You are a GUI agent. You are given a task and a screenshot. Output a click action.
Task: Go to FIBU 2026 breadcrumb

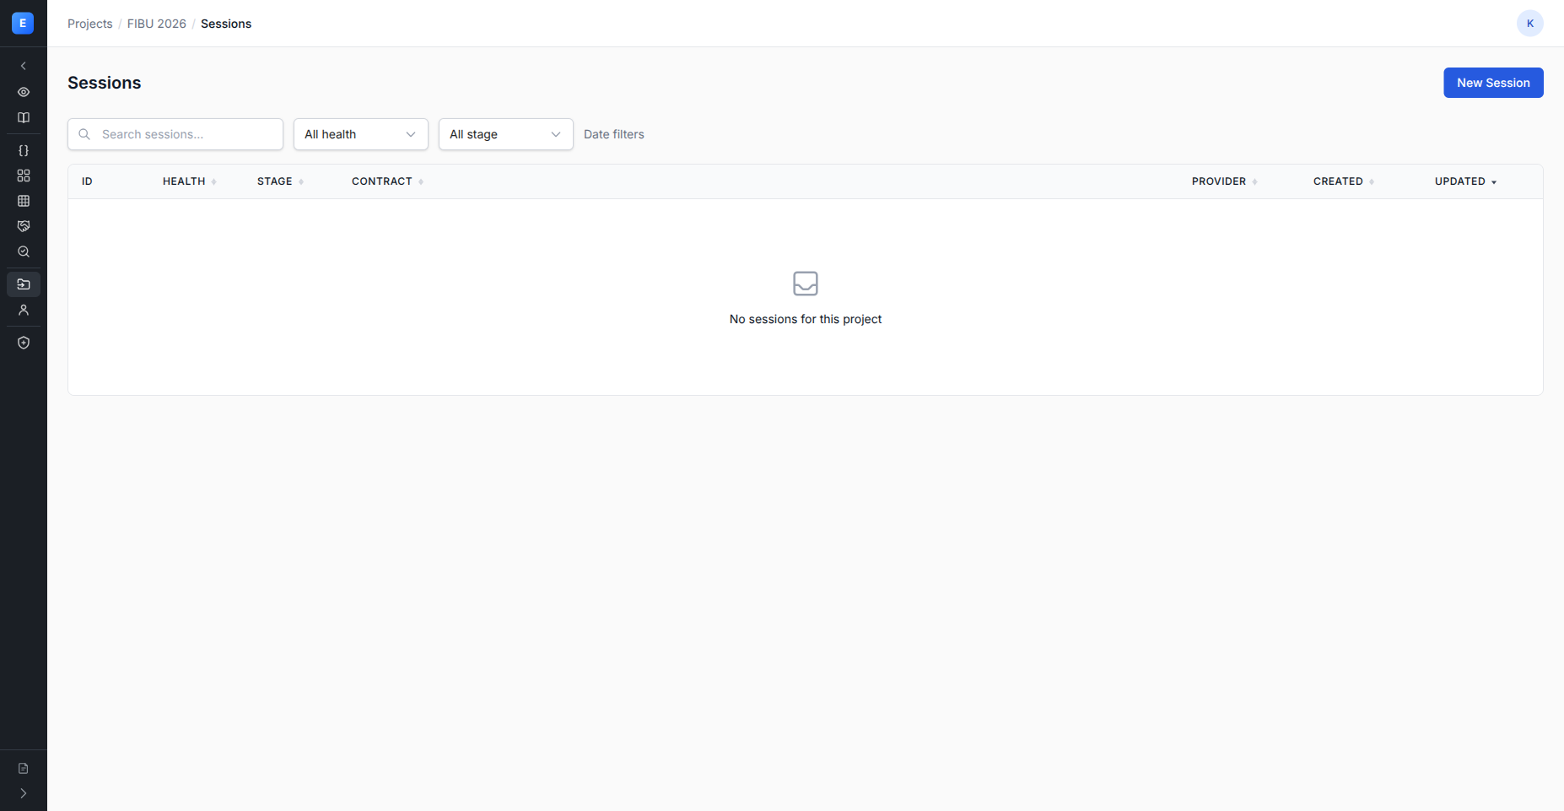click(157, 24)
